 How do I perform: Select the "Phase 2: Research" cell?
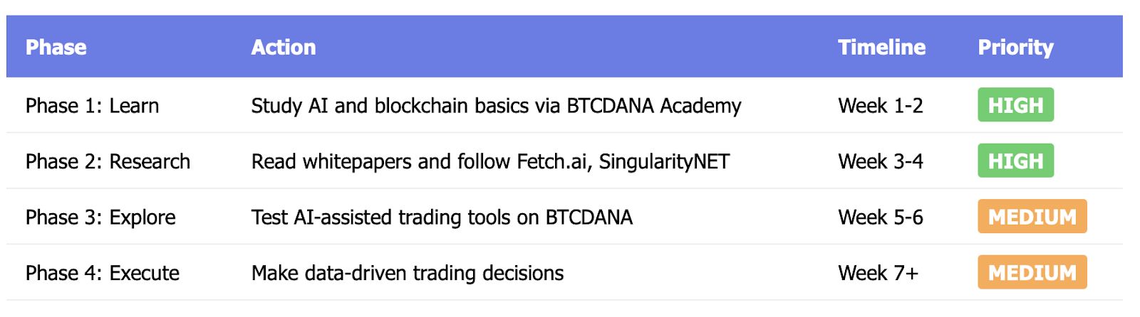[108, 162]
